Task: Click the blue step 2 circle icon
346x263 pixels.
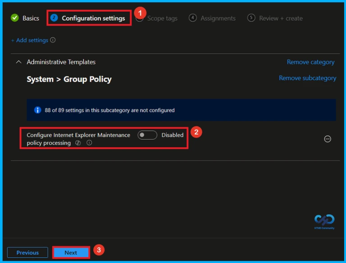Action: (x=54, y=18)
